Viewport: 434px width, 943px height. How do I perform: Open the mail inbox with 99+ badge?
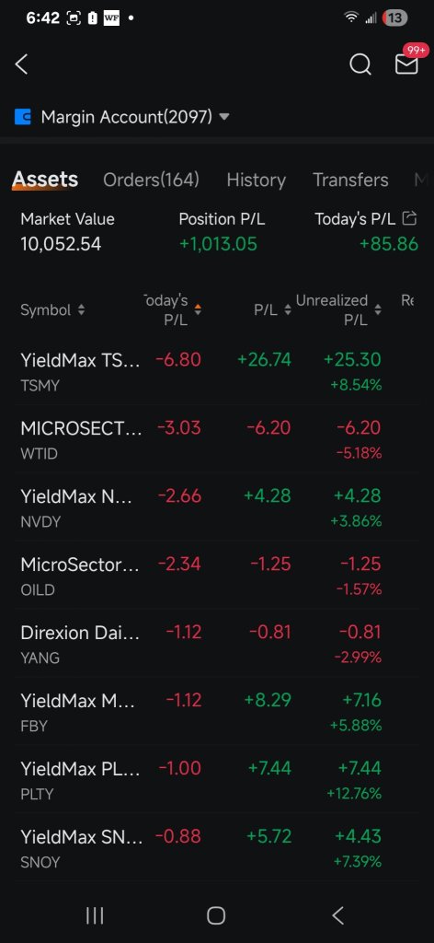pos(406,64)
